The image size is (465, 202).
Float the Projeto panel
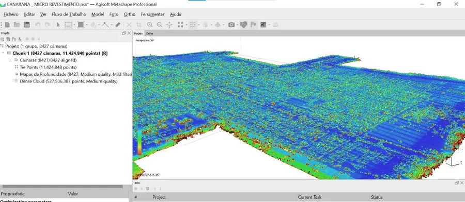tap(124, 33)
